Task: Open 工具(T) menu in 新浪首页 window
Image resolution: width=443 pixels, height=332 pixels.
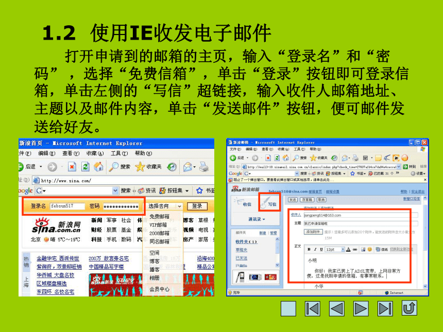Action: pyautogui.click(x=119, y=153)
